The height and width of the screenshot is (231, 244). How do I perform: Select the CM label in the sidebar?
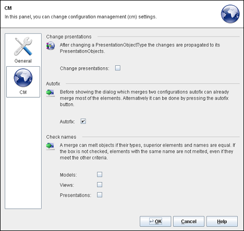coord(23,92)
